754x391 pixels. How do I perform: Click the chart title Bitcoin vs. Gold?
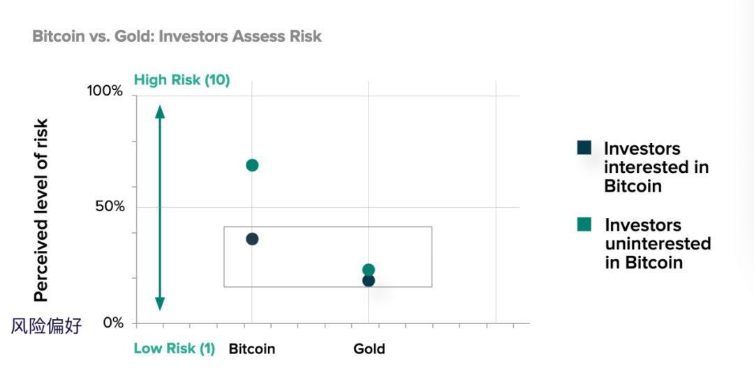click(177, 36)
